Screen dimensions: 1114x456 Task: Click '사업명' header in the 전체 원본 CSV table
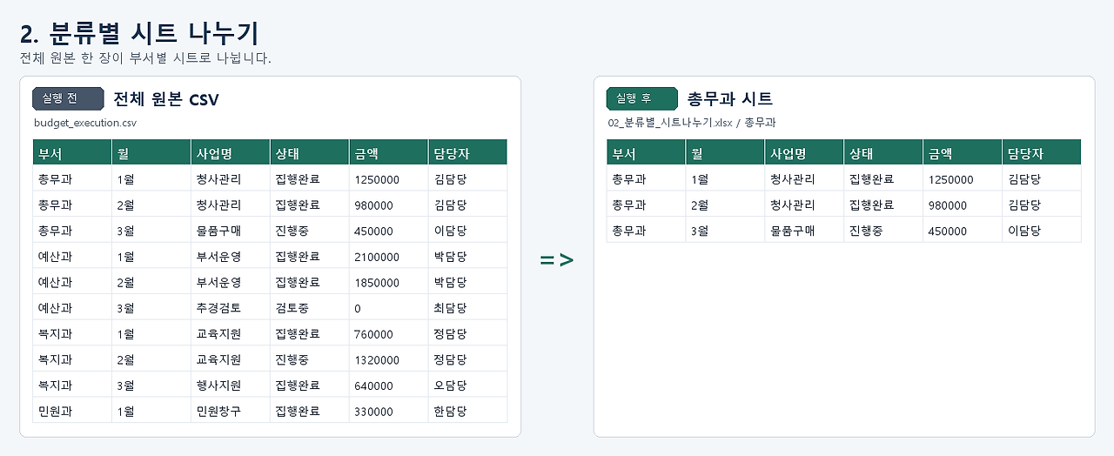point(231,152)
